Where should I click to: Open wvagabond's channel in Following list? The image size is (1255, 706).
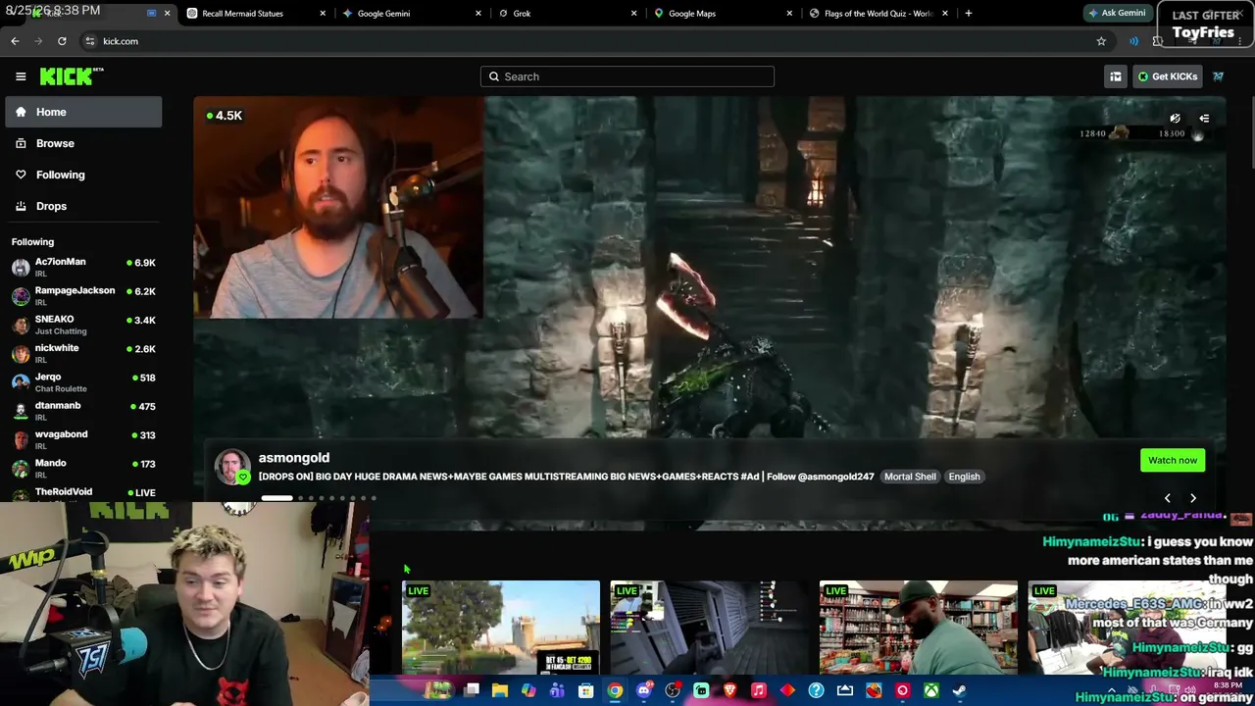[83, 439]
